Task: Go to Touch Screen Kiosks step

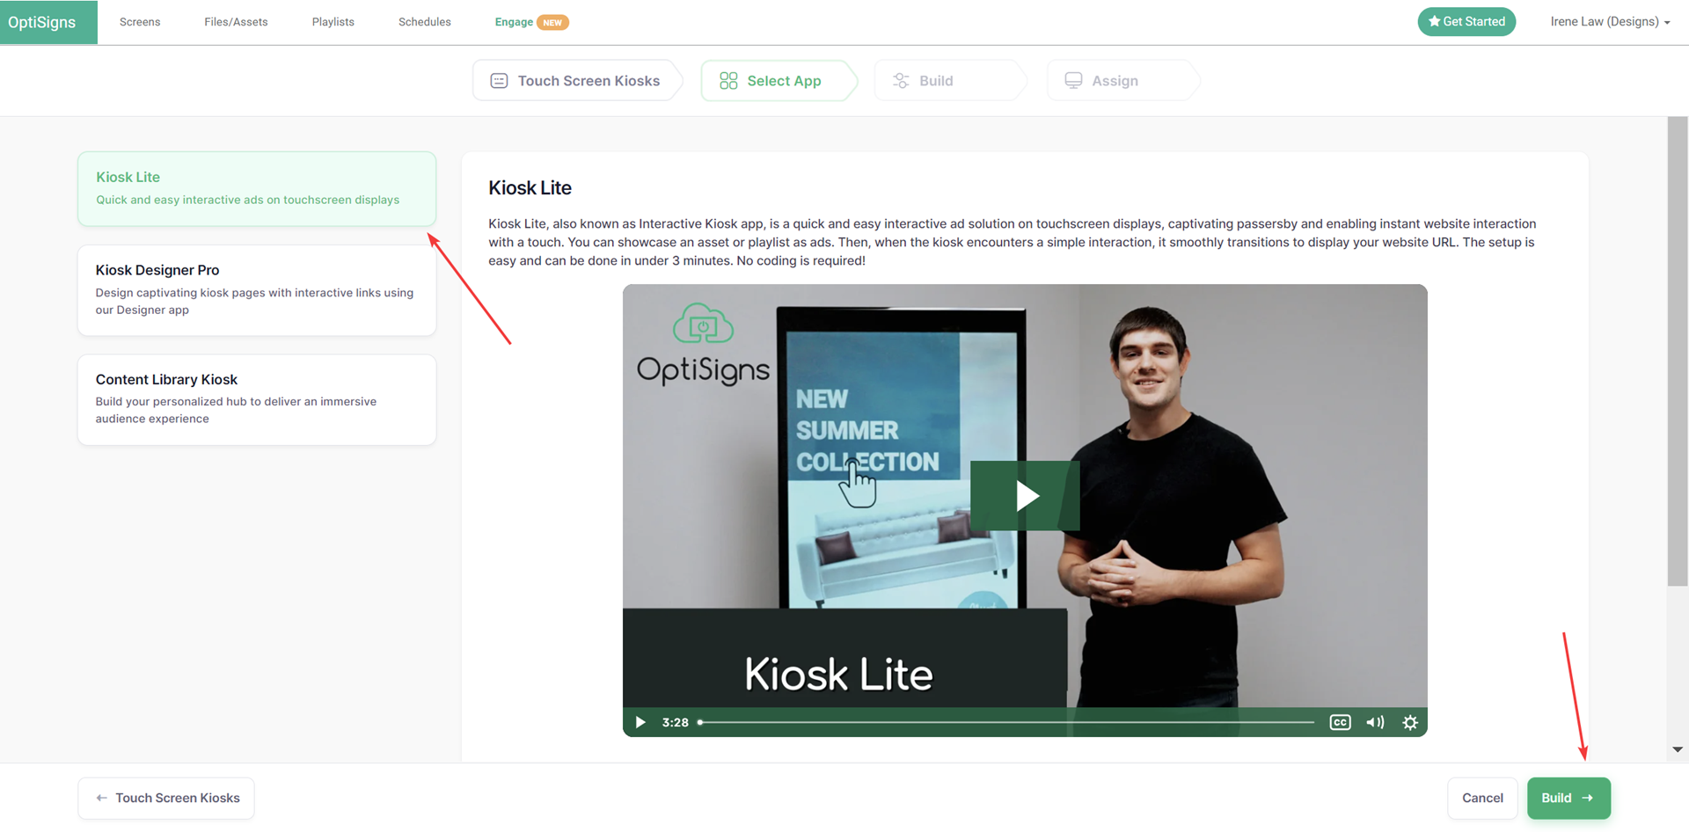Action: [576, 81]
